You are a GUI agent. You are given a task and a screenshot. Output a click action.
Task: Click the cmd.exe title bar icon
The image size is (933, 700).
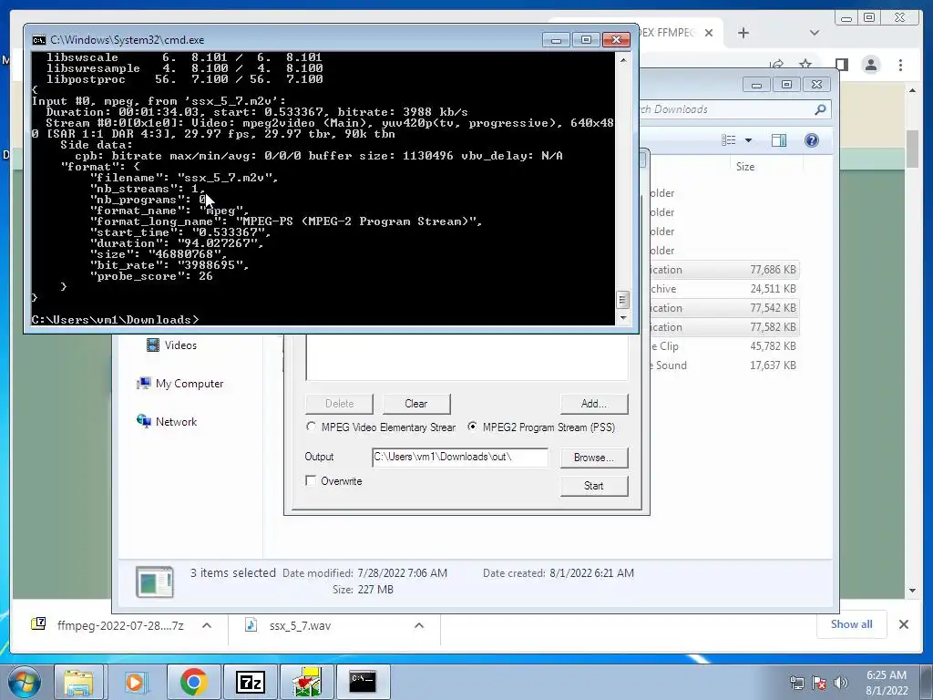39,40
